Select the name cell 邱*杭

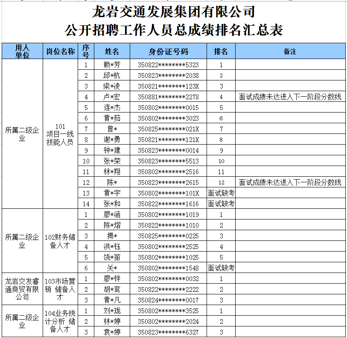click(112, 75)
